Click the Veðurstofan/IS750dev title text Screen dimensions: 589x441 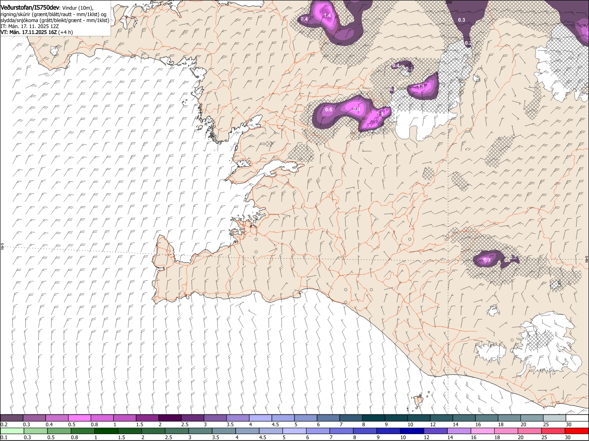[30, 7]
